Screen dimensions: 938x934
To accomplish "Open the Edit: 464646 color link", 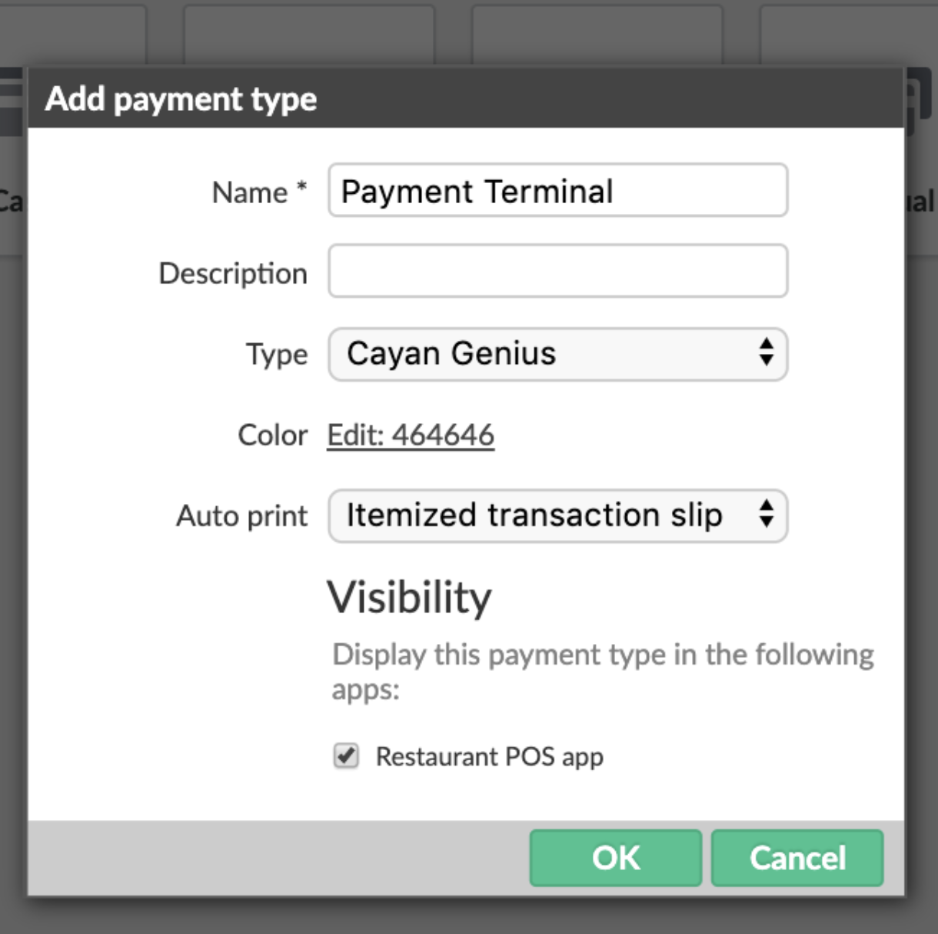I will coord(411,435).
